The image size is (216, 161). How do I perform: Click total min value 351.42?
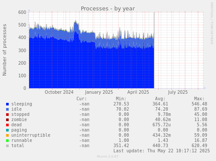pos(121,146)
